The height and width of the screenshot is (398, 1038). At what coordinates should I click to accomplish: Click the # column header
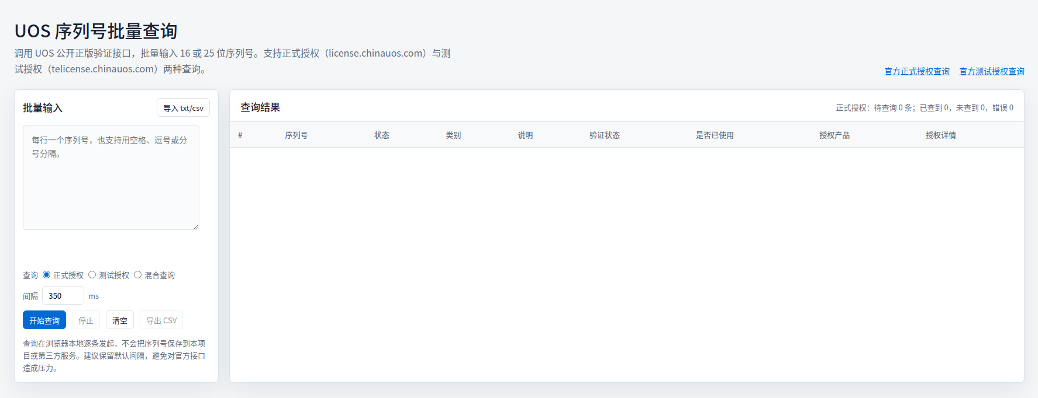[240, 135]
